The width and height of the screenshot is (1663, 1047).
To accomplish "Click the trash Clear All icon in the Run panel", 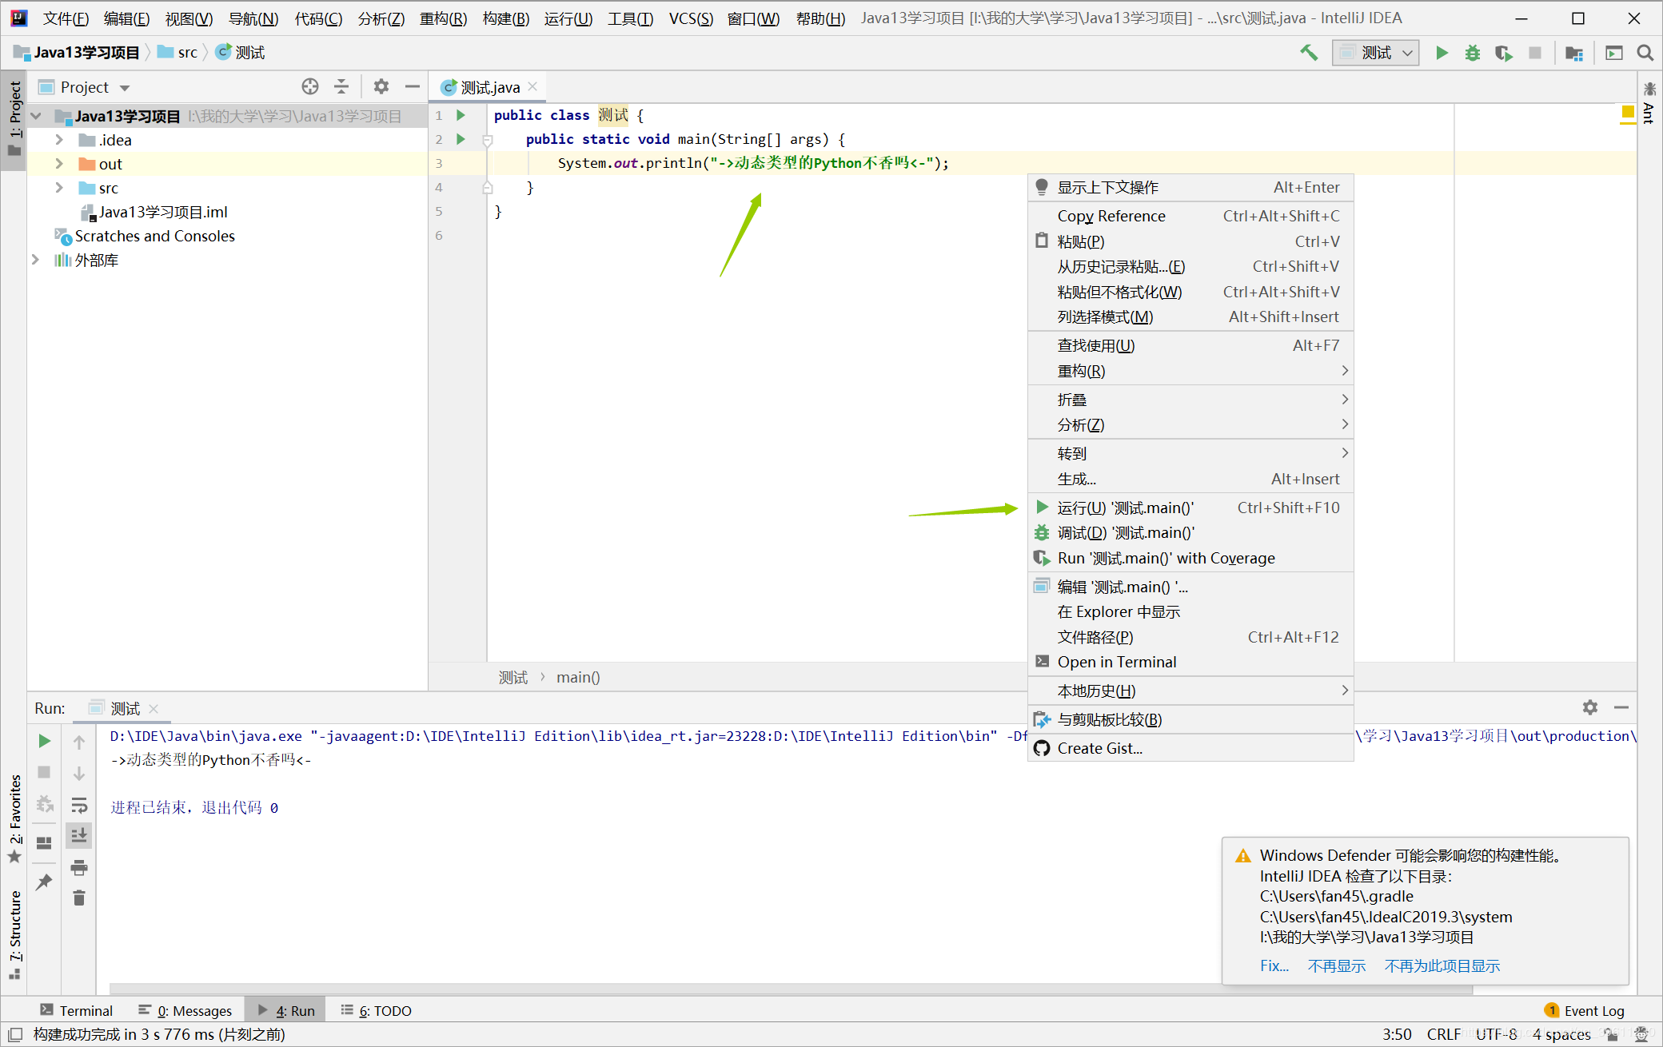I will (79, 898).
